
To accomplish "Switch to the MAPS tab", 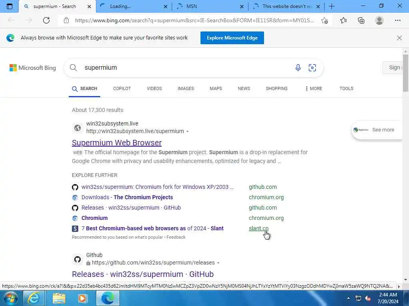I will click(x=216, y=88).
